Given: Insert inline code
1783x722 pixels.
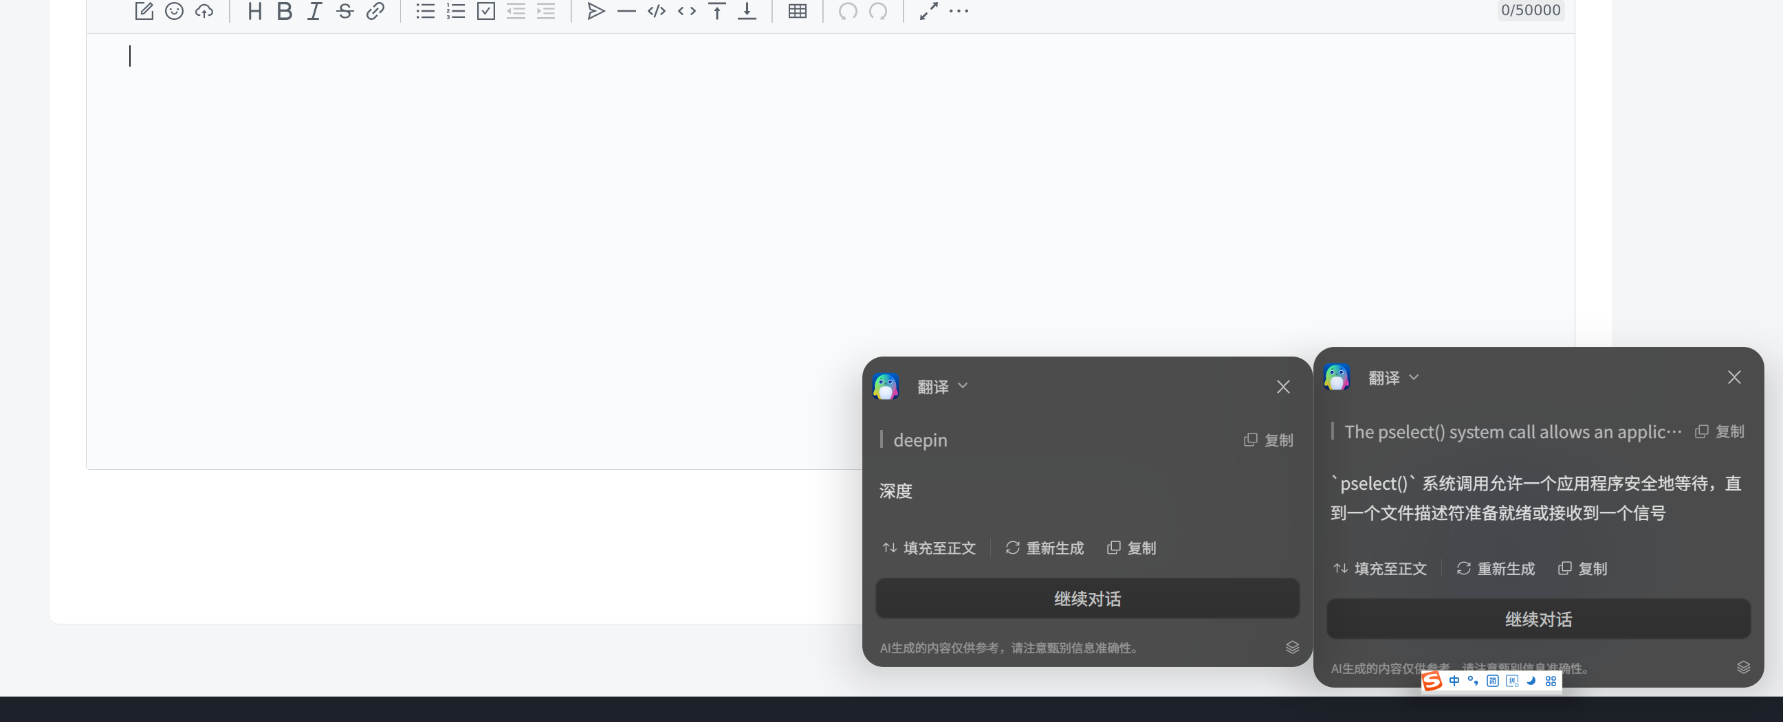Looking at the screenshot, I should pyautogui.click(x=687, y=10).
